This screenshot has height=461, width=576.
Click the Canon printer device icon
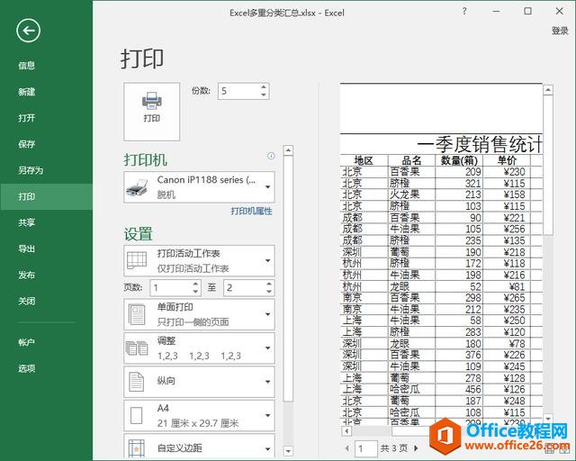tap(137, 187)
